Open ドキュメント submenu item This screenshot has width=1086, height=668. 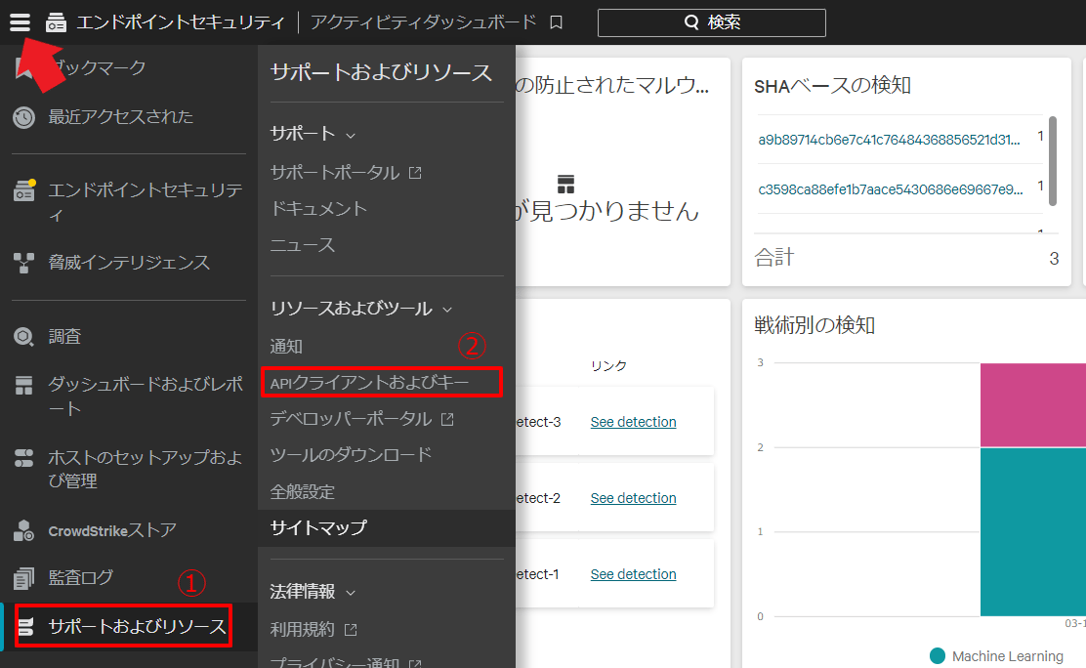coord(318,209)
